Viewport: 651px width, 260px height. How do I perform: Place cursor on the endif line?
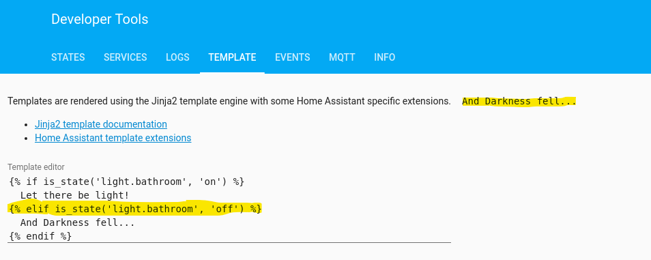click(40, 236)
